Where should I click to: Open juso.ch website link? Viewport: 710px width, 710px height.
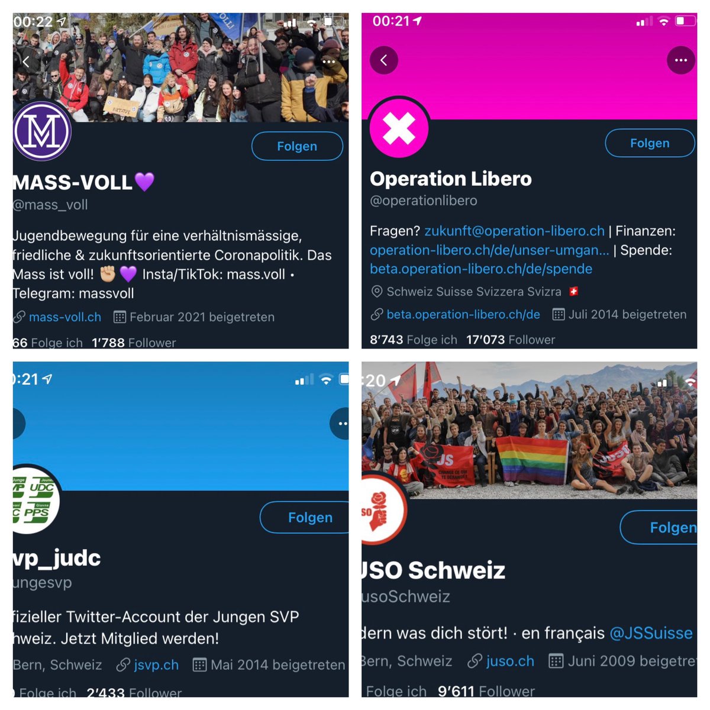pos(510,661)
